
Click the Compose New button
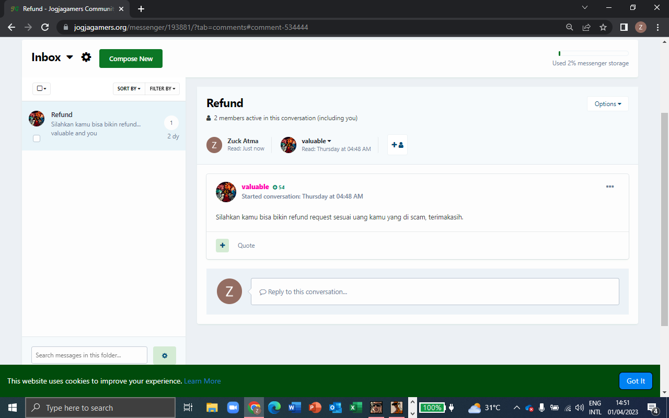coord(131,59)
